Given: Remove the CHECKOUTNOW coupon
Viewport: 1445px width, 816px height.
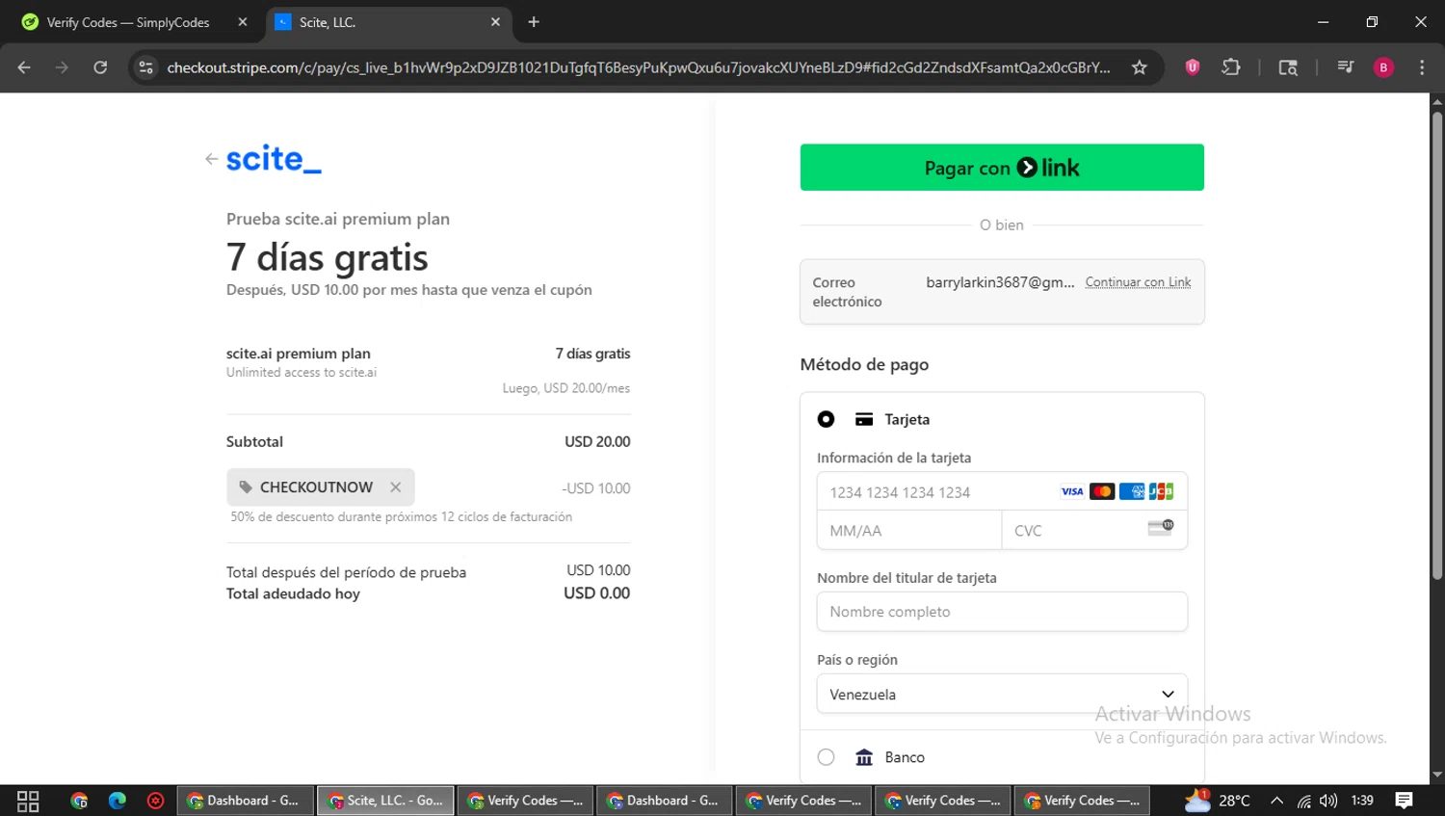Looking at the screenshot, I should point(395,487).
